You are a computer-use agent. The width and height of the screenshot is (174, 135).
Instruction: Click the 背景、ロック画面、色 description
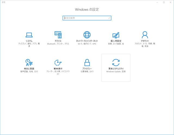pyautogui.click(x=116, y=44)
